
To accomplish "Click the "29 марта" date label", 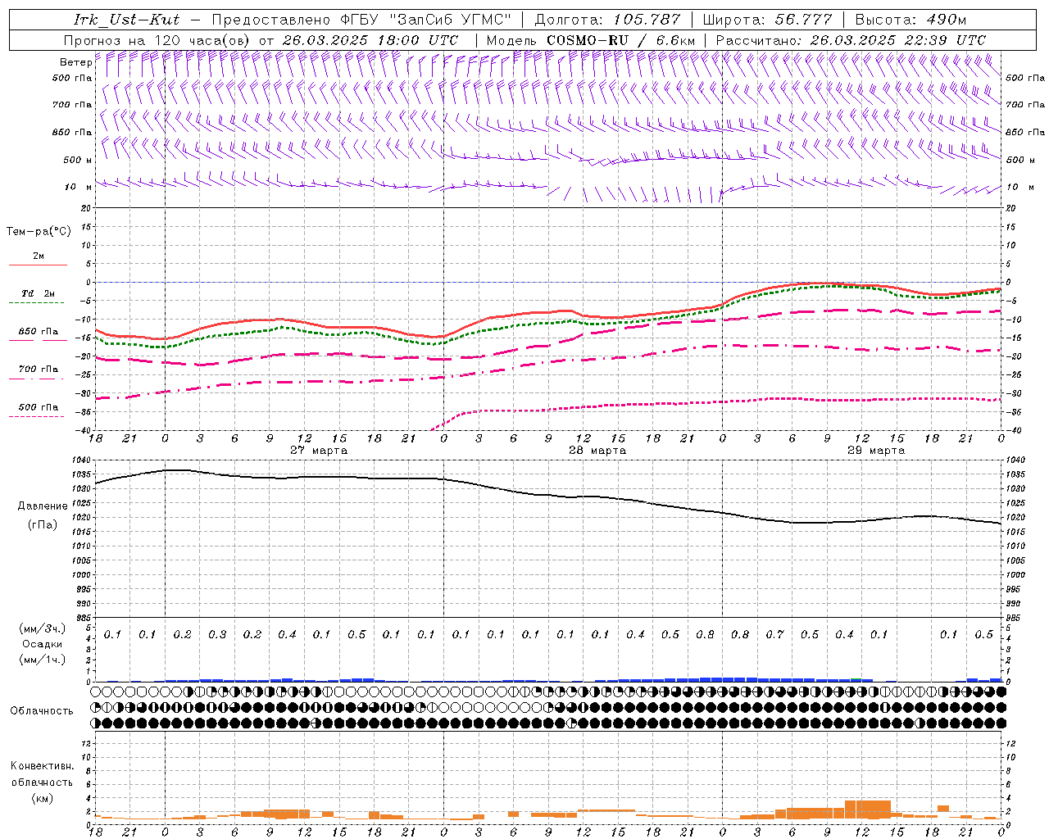I will click(x=876, y=451).
